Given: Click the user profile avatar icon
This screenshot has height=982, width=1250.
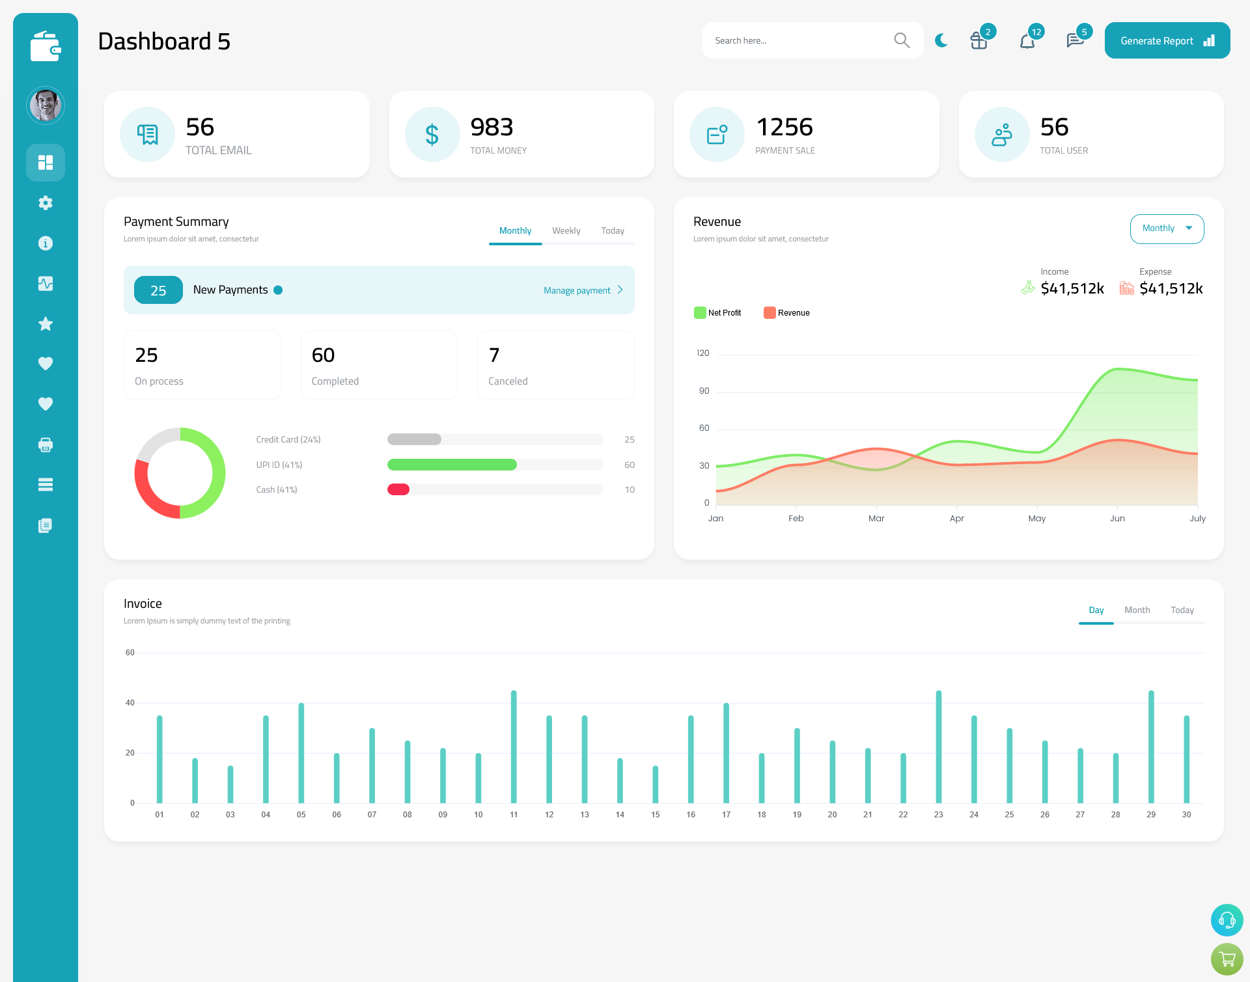Looking at the screenshot, I should coord(46,105).
